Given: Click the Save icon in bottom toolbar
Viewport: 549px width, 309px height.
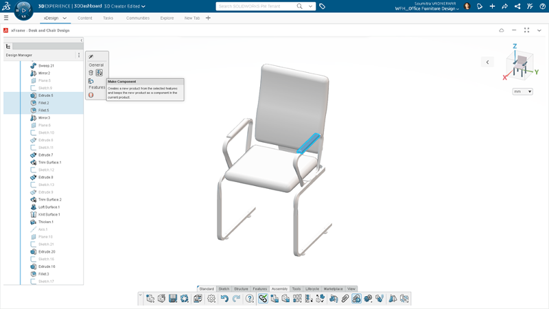Looking at the screenshot, I should [x=173, y=299].
